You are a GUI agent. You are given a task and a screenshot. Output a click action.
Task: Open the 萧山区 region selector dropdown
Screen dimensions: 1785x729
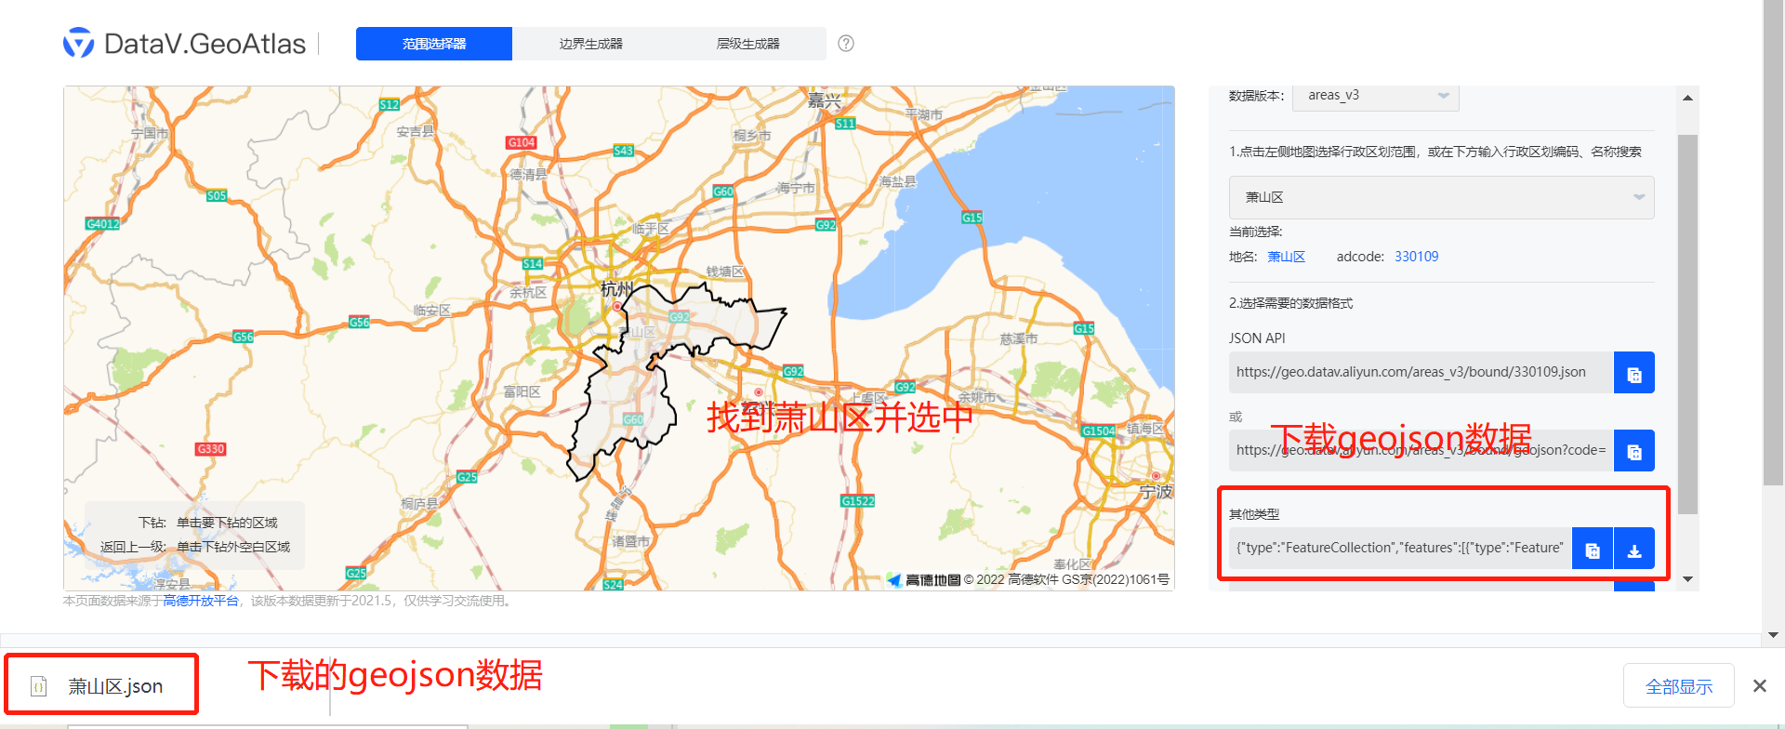coord(1441,197)
